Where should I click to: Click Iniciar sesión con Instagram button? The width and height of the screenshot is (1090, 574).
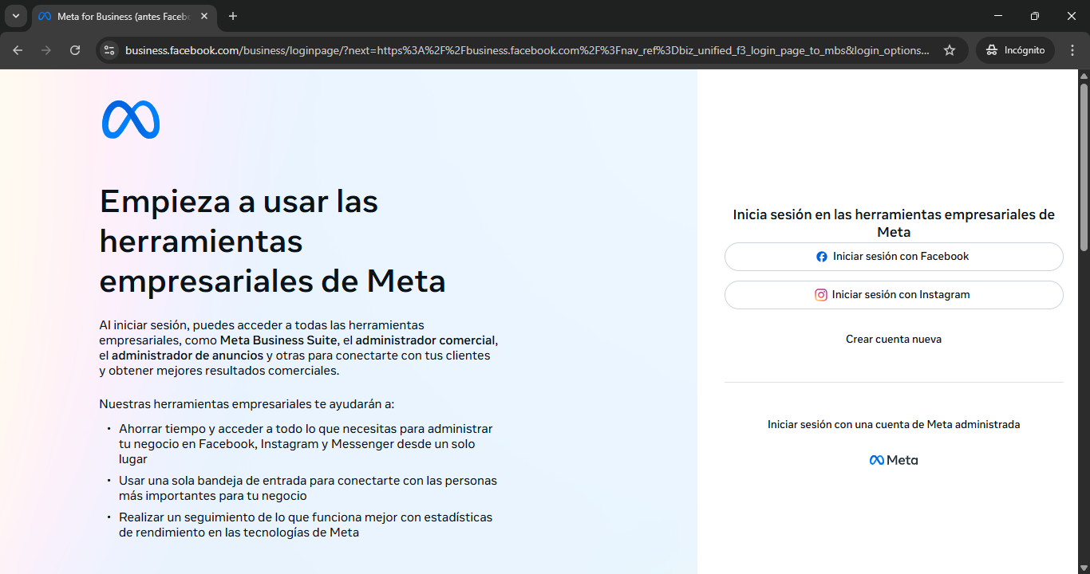894,295
